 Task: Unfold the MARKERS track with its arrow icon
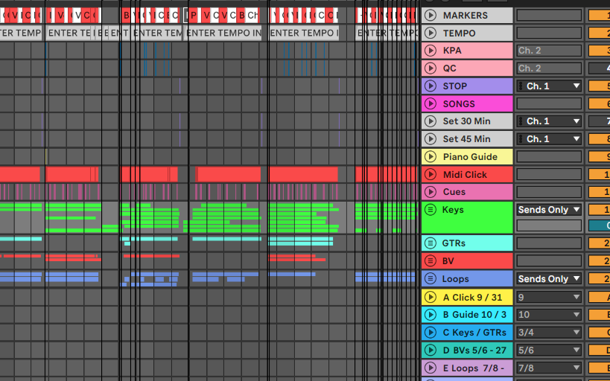(430, 15)
